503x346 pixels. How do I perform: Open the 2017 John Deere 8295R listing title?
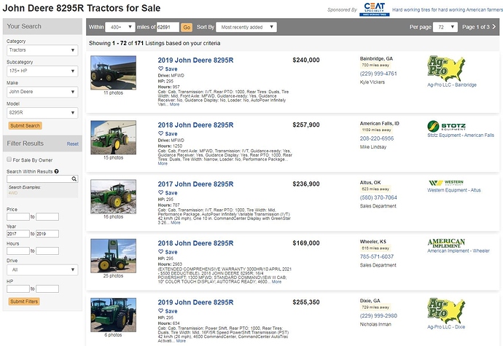pyautogui.click(x=196, y=184)
